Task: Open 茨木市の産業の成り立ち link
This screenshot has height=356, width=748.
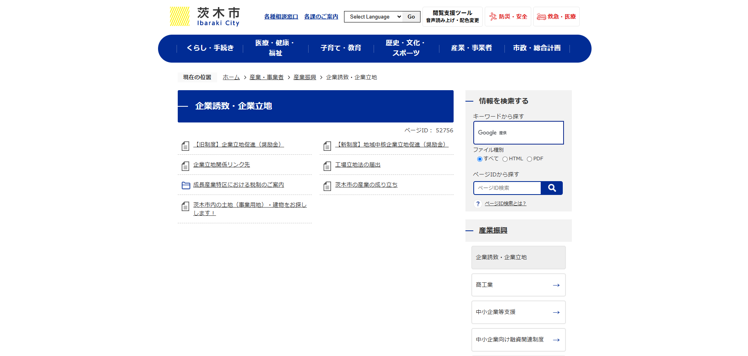Action: 366,185
